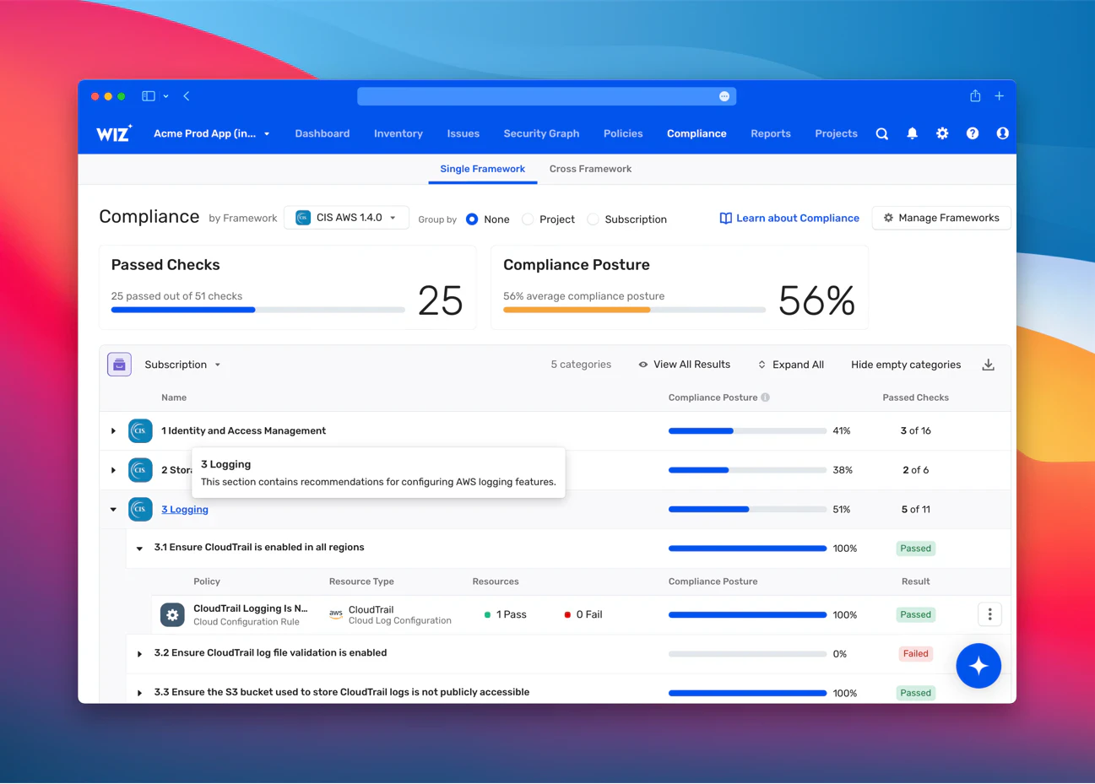Select the None group by radio button

473,219
